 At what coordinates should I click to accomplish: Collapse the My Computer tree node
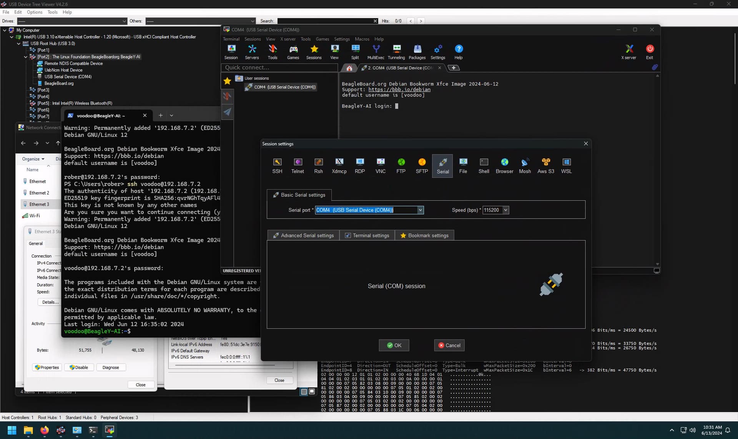click(x=5, y=30)
